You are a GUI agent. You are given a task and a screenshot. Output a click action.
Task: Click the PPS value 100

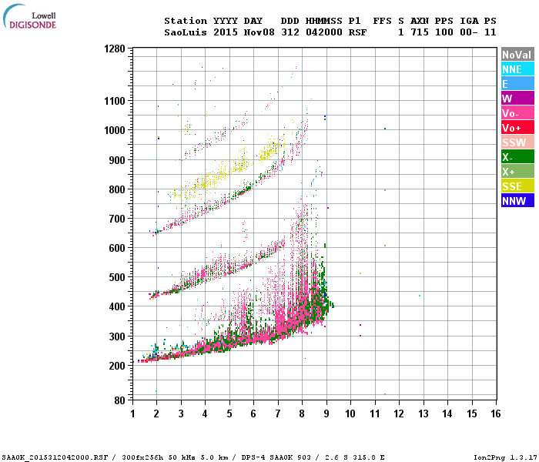(444, 32)
